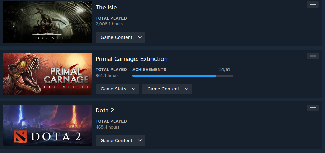
Task: Open Primal Carnage: Extinction three-dot menu
Action: [313, 56]
